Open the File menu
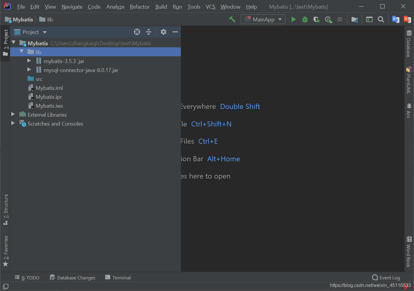This screenshot has width=414, height=291. tap(21, 7)
